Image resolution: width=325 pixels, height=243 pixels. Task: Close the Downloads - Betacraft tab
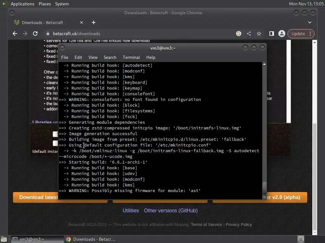[82, 22]
